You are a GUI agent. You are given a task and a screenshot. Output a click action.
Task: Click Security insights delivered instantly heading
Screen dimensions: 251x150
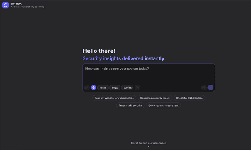click(x=124, y=58)
